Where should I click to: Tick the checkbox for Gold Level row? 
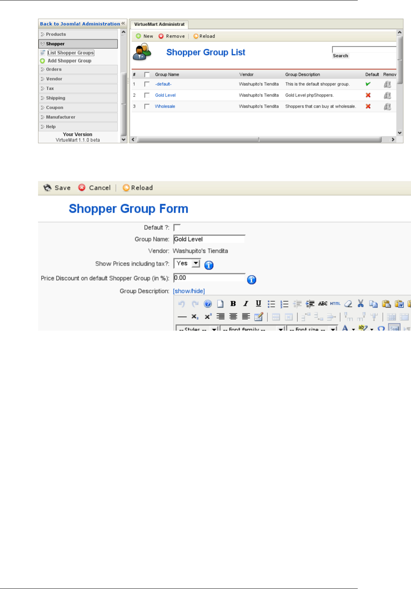pos(147,95)
